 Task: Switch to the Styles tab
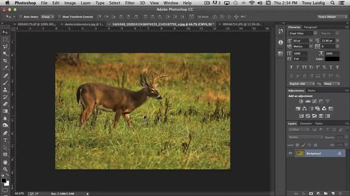click(x=311, y=91)
